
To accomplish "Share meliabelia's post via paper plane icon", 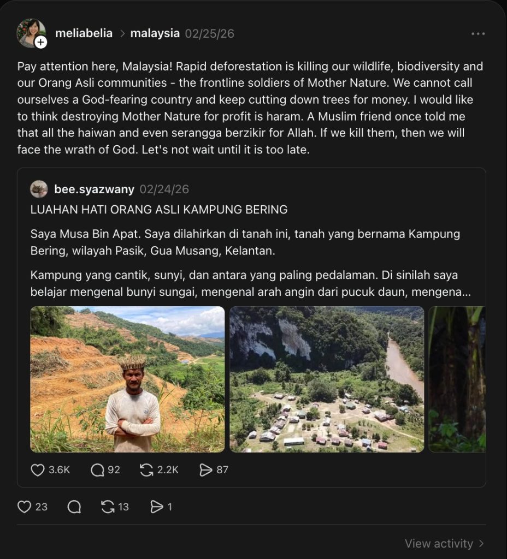I will (x=157, y=507).
